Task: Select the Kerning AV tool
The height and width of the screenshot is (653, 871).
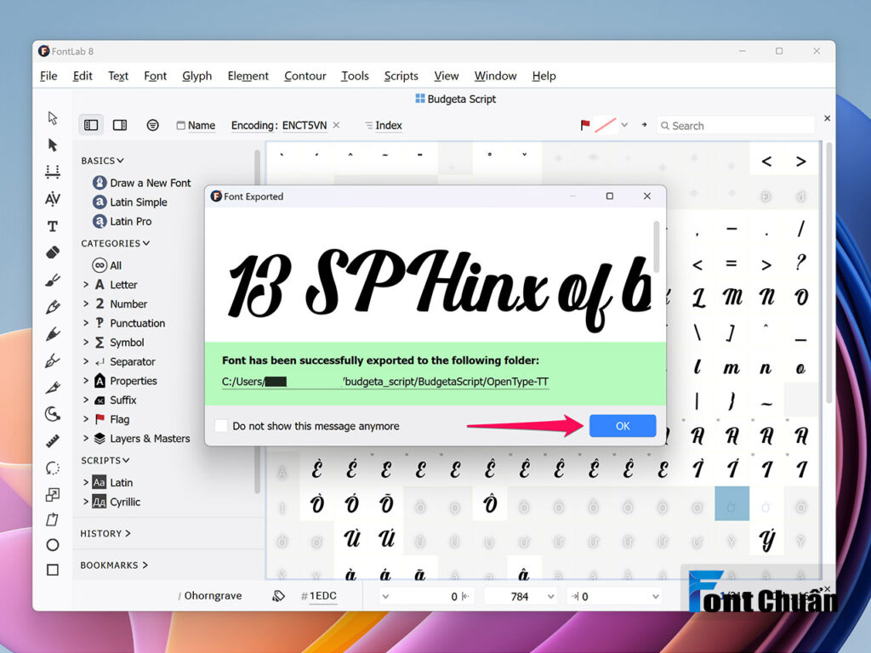Action: 53,199
